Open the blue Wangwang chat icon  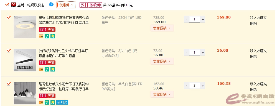[51, 4]
